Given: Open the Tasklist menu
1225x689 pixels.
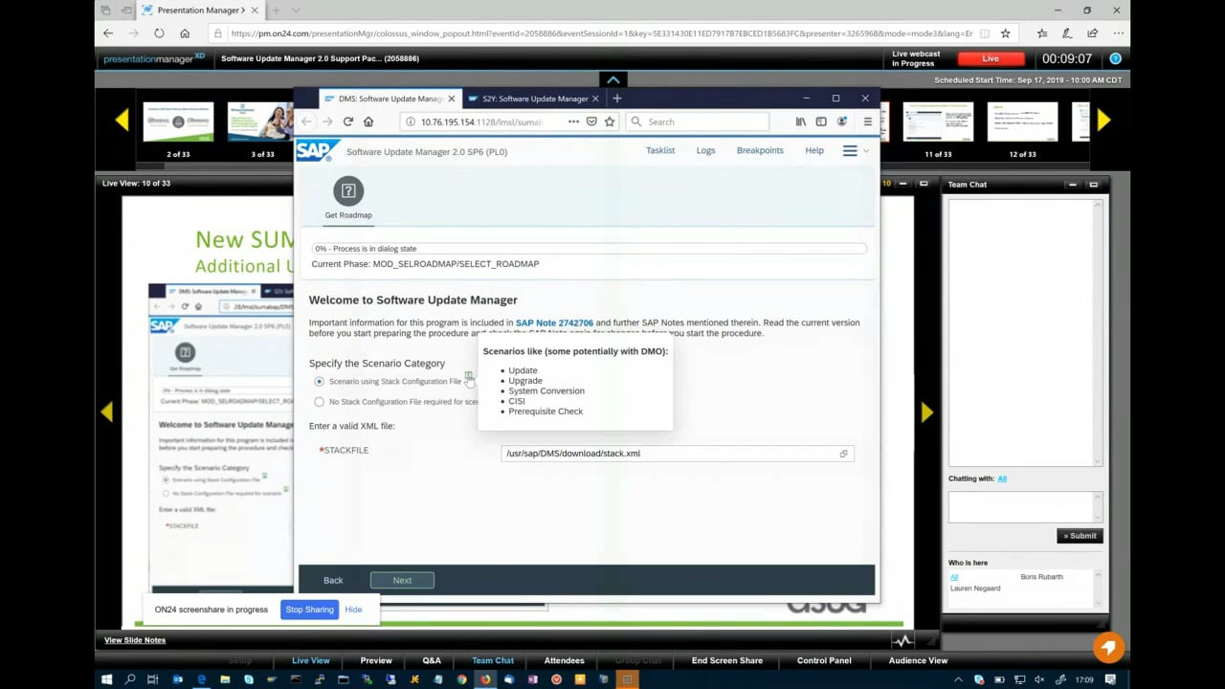Looking at the screenshot, I should pyautogui.click(x=660, y=150).
